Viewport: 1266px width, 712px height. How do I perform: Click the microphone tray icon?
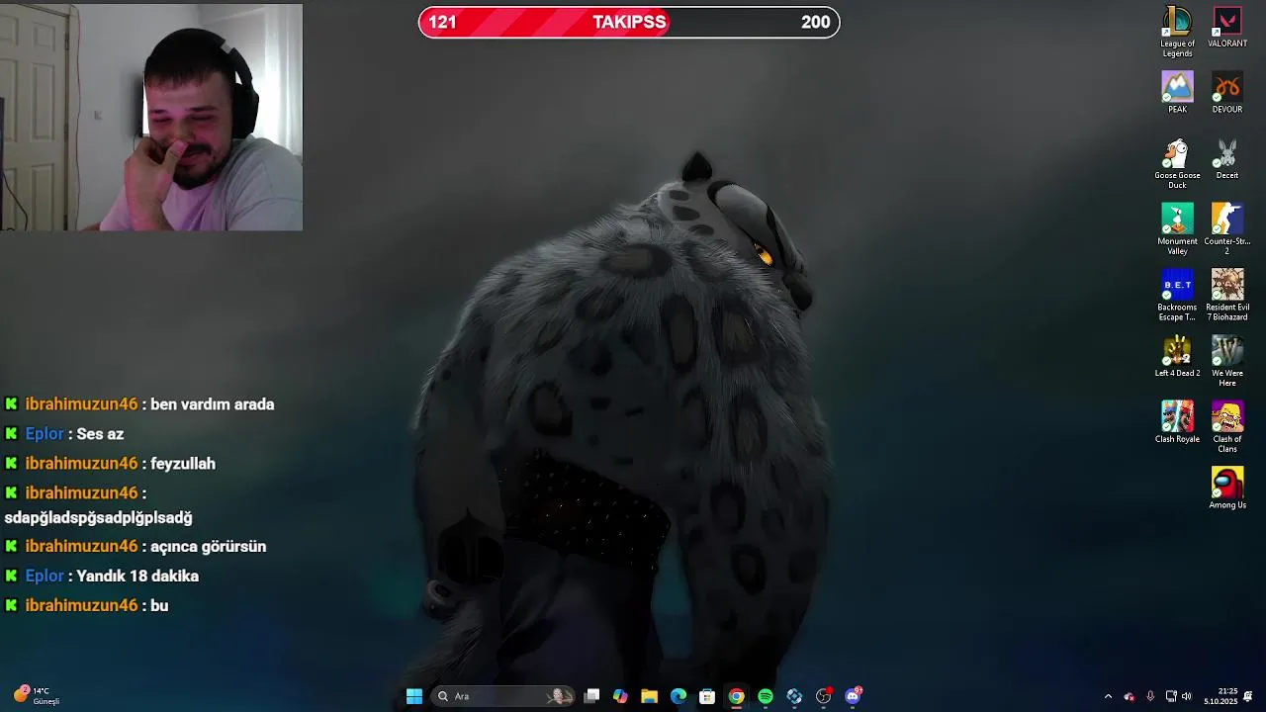click(x=1150, y=696)
